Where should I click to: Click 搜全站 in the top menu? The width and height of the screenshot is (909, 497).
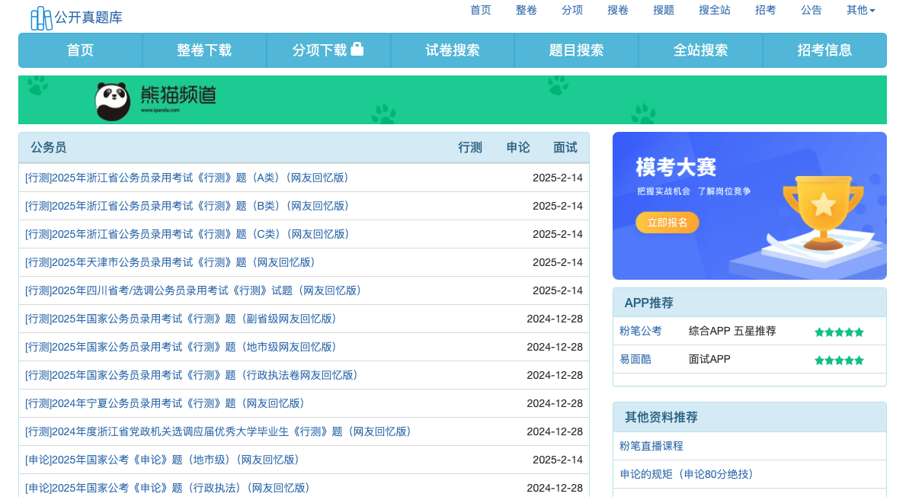715,10
